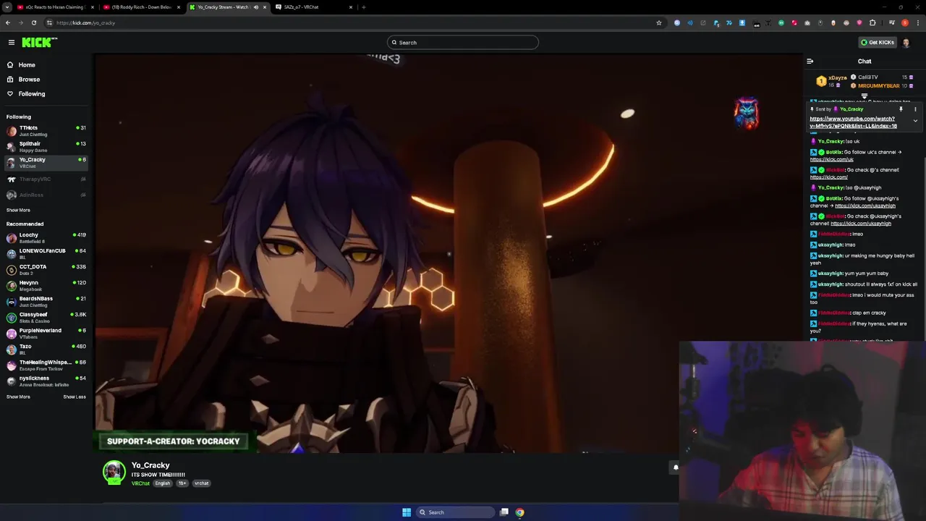Open offline channel AdinRoss
The image size is (926, 521).
pyautogui.click(x=46, y=195)
